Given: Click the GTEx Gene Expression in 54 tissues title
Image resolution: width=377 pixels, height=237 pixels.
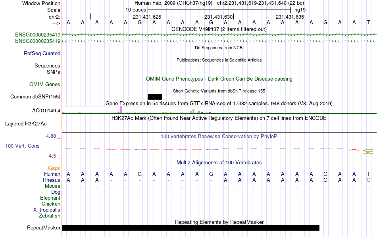Looking at the screenshot, I should tap(219, 104).
